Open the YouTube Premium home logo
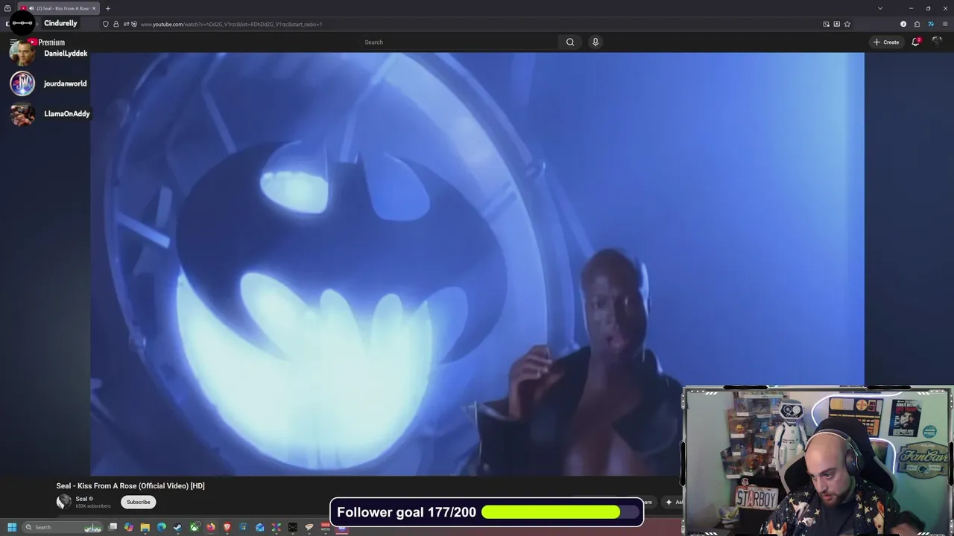This screenshot has width=954, height=536. pos(46,42)
